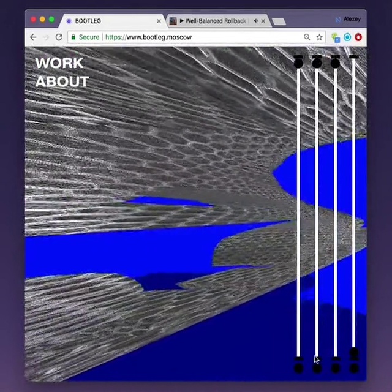Open the Alexey profile menu
The image size is (392, 392).
[x=349, y=19]
